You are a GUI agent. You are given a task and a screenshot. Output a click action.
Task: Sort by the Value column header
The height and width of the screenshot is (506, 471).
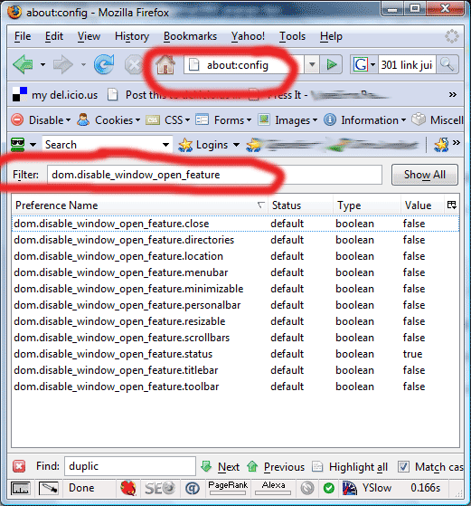(422, 205)
